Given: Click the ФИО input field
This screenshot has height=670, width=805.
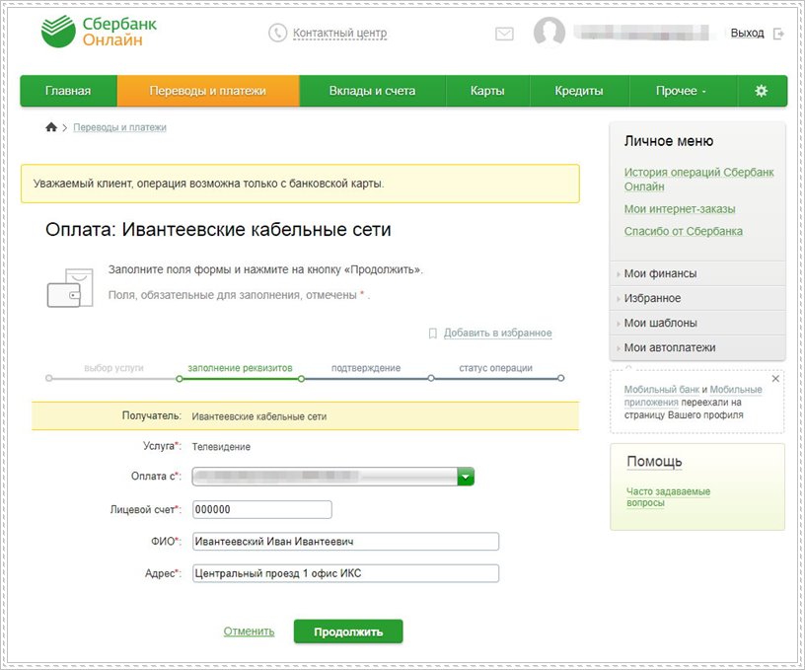Looking at the screenshot, I should point(345,542).
